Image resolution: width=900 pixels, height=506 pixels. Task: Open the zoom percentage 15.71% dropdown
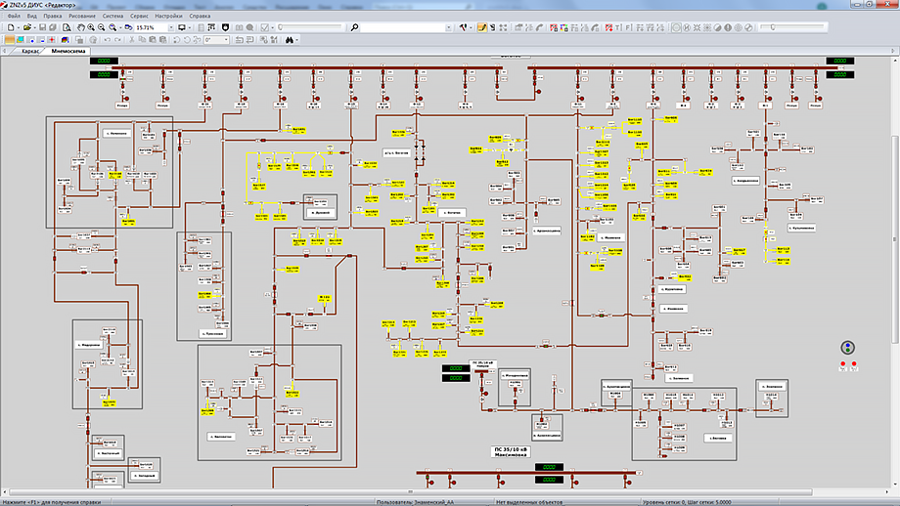click(170, 28)
